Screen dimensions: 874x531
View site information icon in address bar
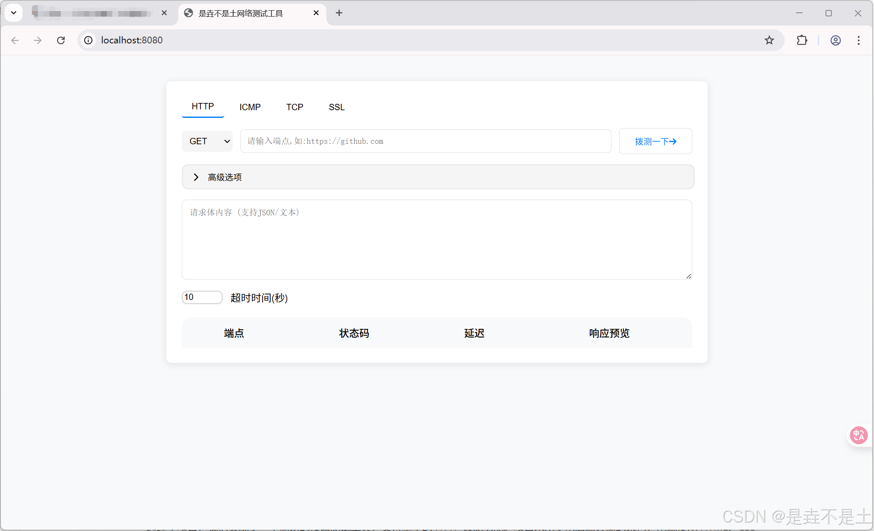pyautogui.click(x=88, y=40)
